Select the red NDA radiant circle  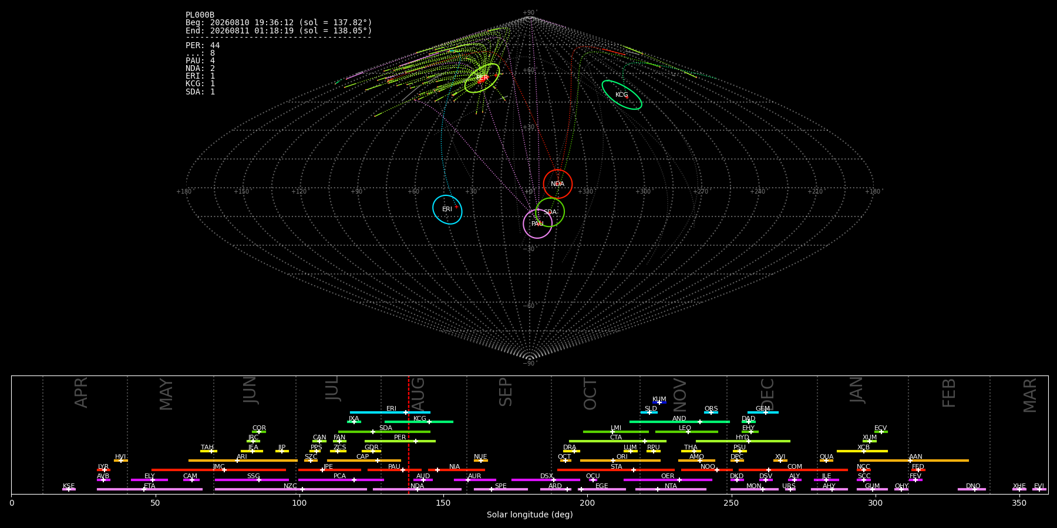click(x=558, y=184)
